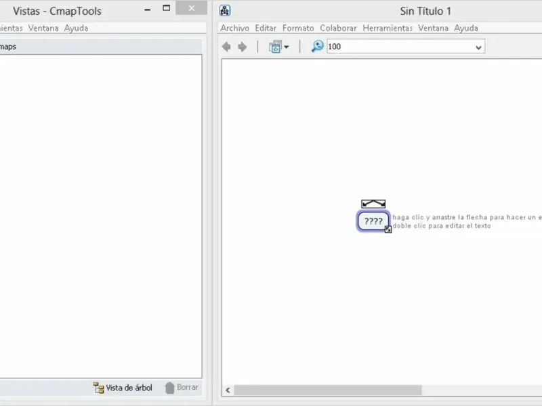
Task: Click the link arrows above the concept
Action: pyautogui.click(x=373, y=204)
